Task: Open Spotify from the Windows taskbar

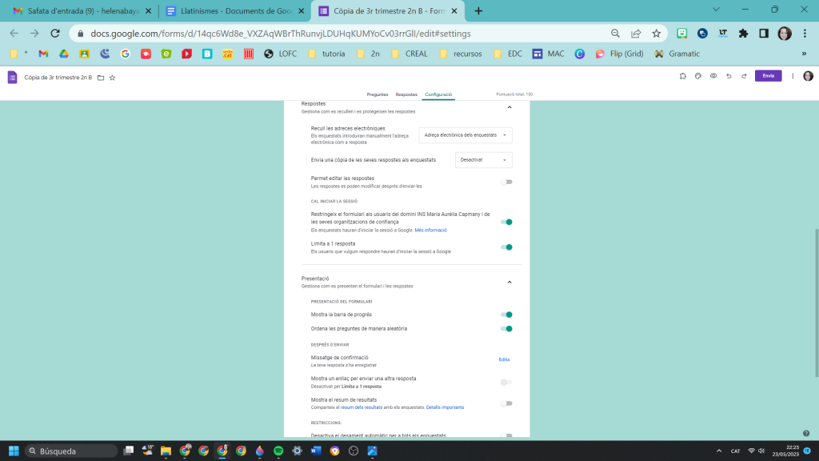Action: (x=278, y=451)
